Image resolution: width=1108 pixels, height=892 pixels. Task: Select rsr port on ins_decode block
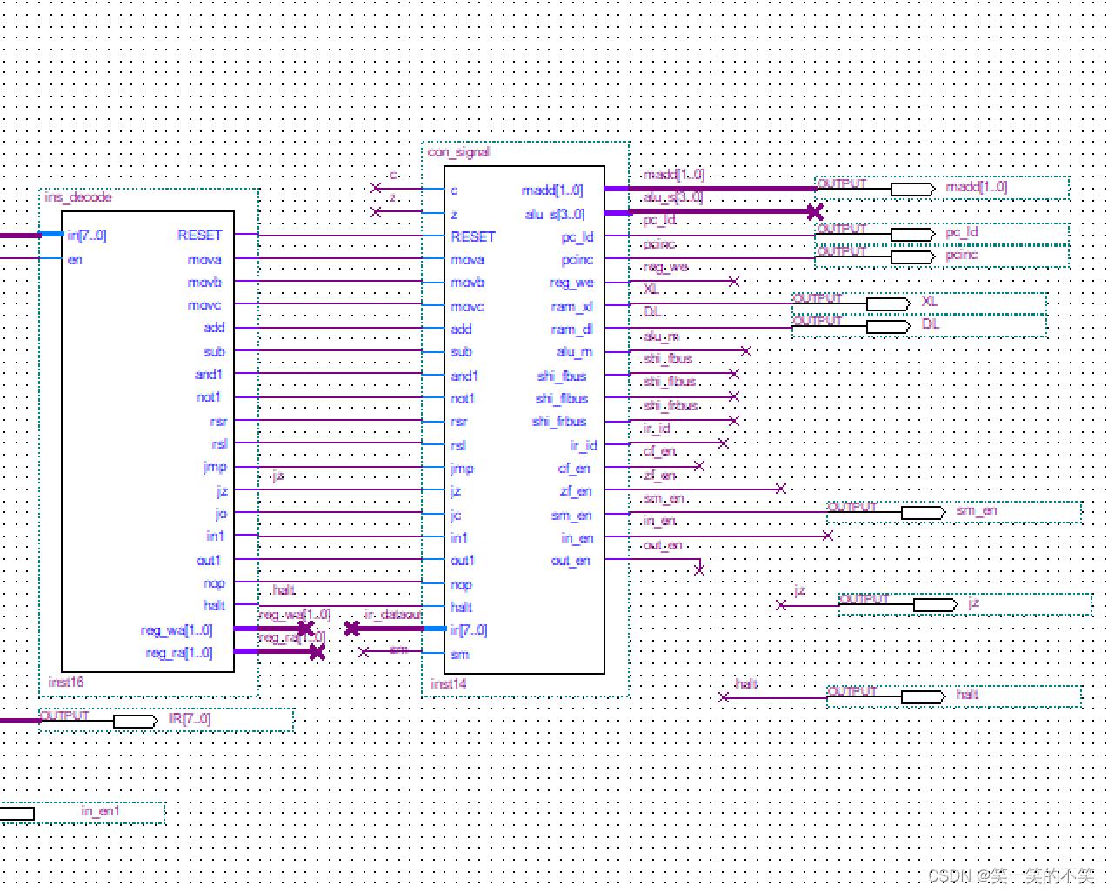click(x=218, y=422)
